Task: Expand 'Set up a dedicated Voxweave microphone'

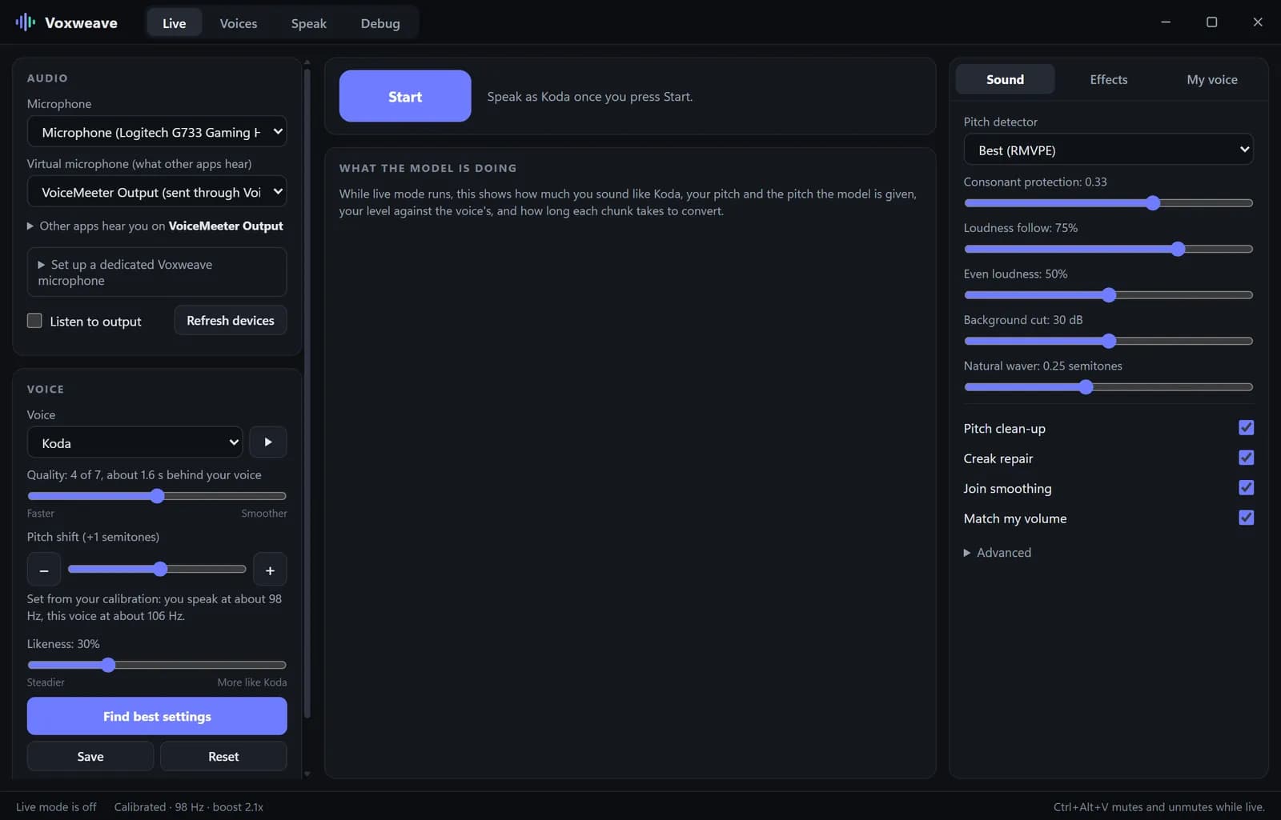Action: point(157,272)
